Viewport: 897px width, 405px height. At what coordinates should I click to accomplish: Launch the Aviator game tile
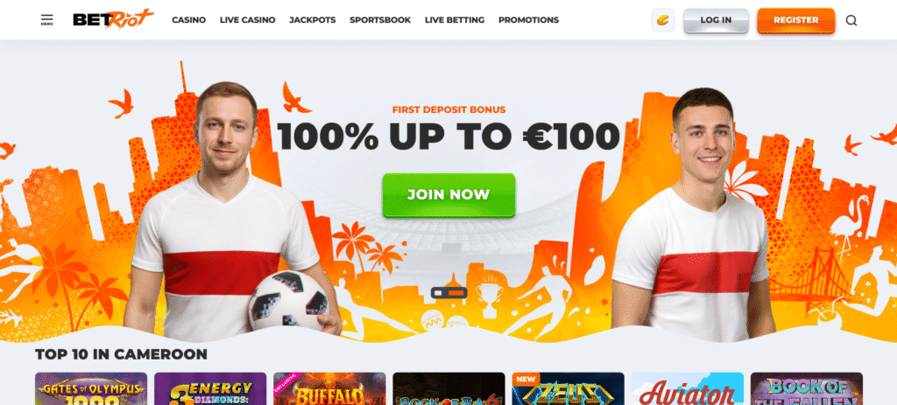688,389
